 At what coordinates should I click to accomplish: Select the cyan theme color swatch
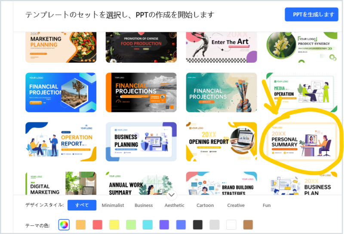pos(147,225)
